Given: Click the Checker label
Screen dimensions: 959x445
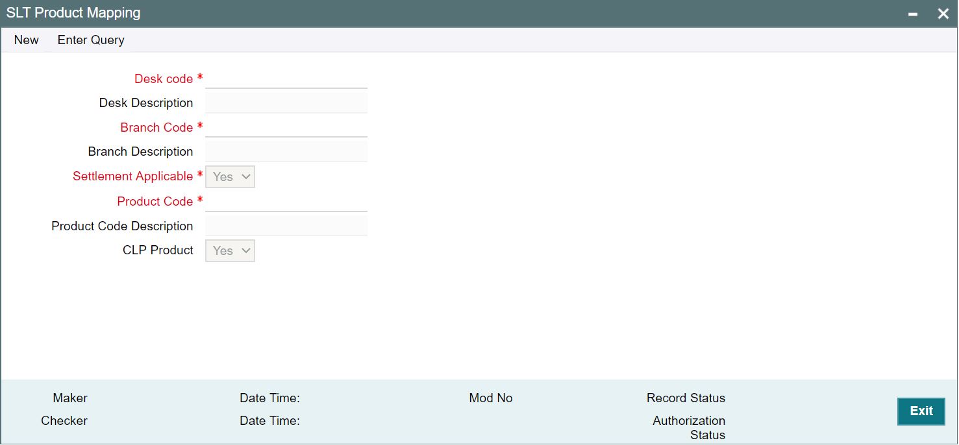Looking at the screenshot, I should pyautogui.click(x=64, y=421).
